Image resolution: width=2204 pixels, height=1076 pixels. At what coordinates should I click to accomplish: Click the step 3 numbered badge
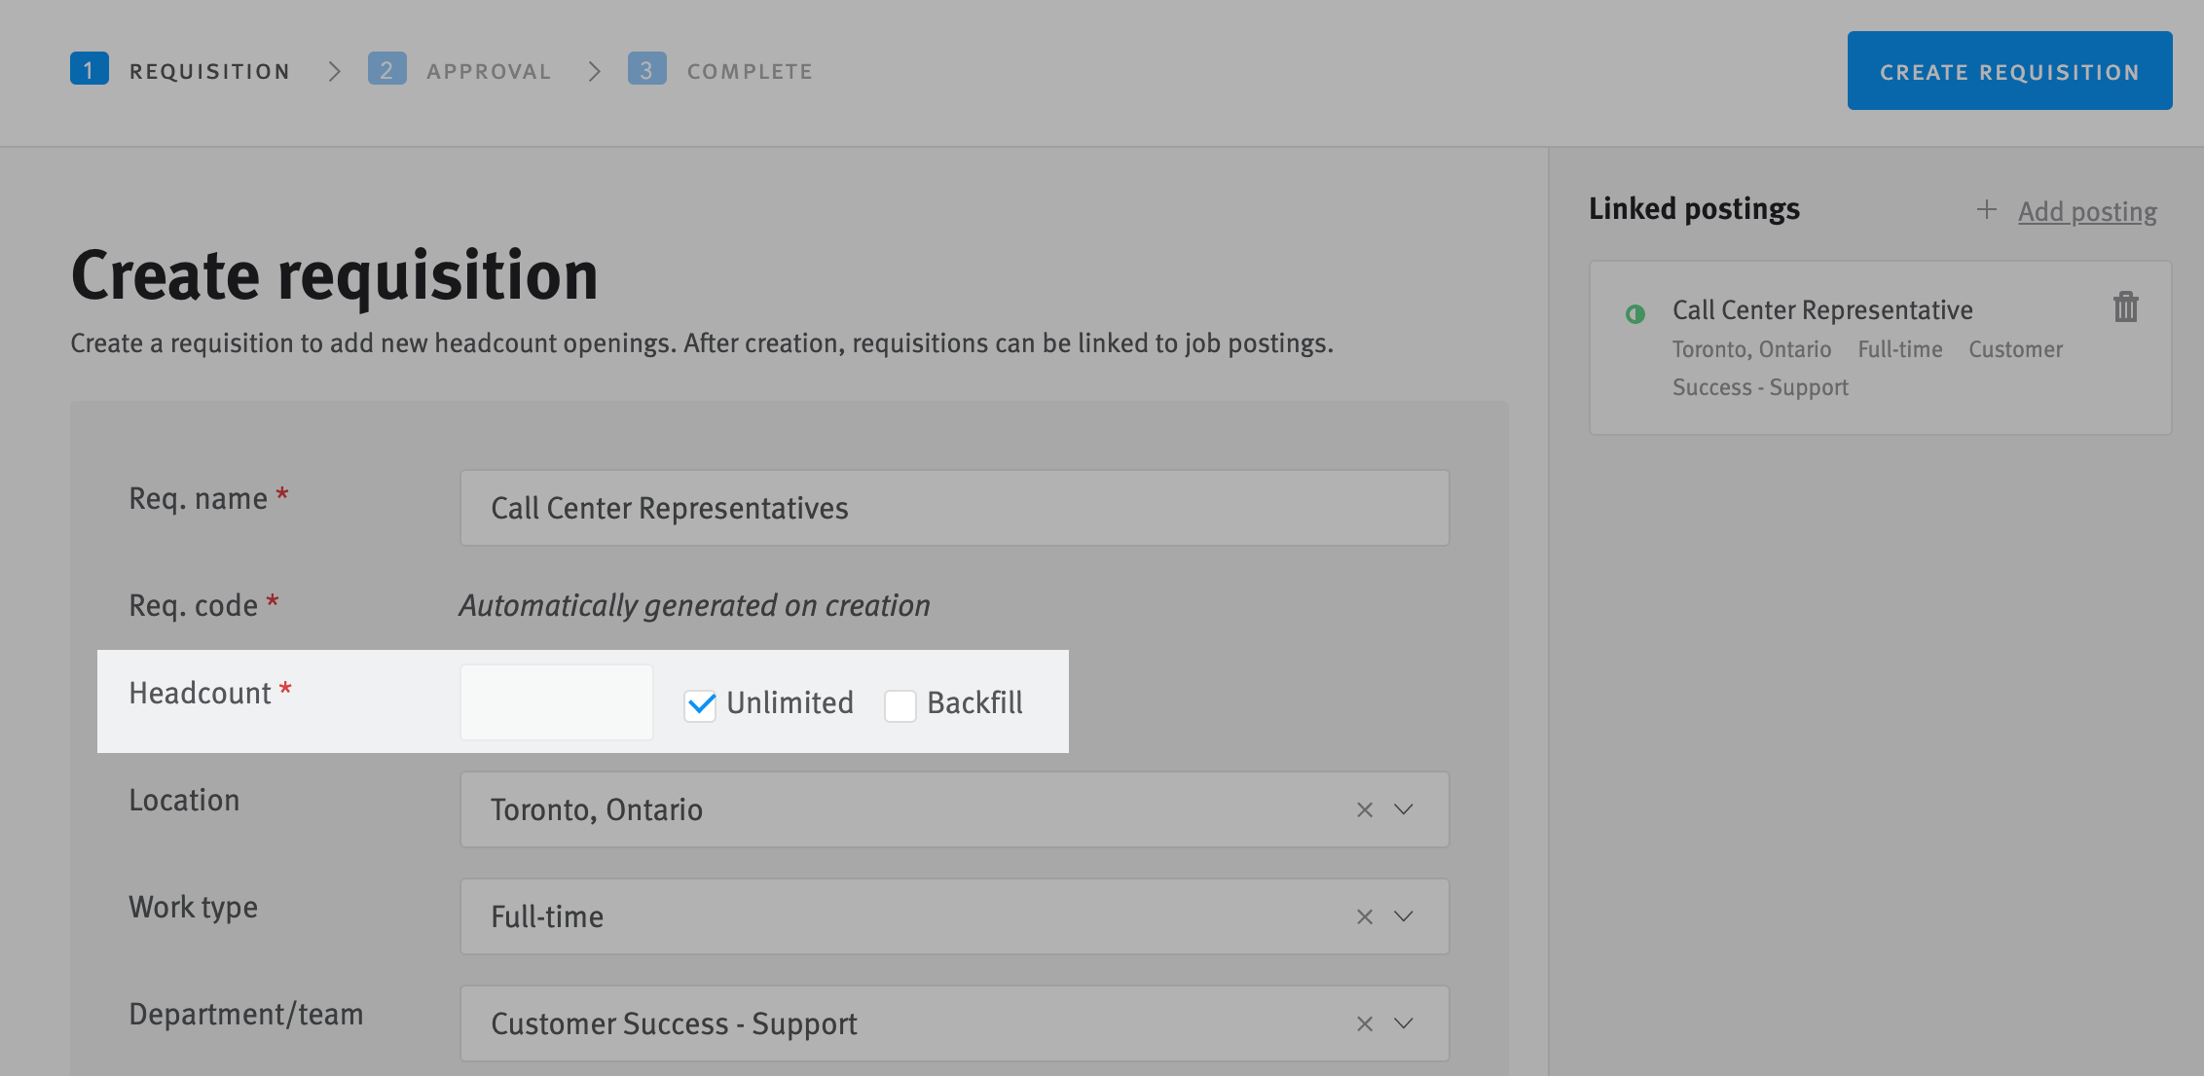point(647,69)
